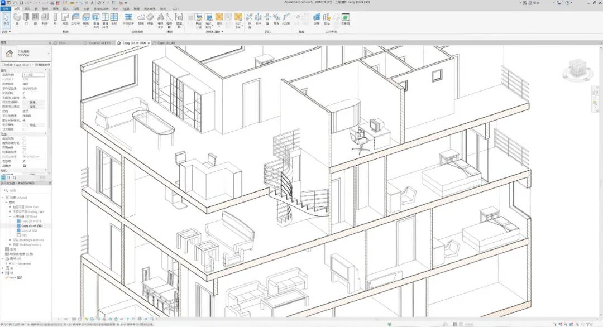Switch to the Copy (2) of {3D} view tab

(x=99, y=43)
